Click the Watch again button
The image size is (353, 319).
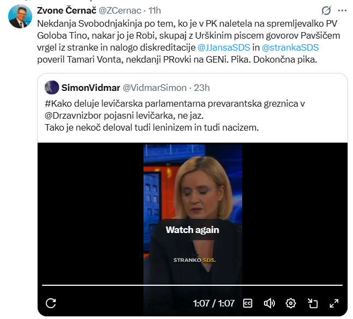tap(193, 230)
